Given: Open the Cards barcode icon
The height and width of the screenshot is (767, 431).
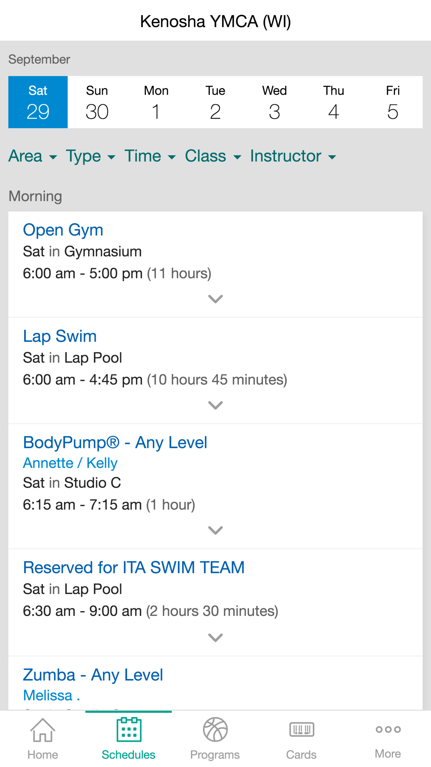Looking at the screenshot, I should [x=302, y=729].
